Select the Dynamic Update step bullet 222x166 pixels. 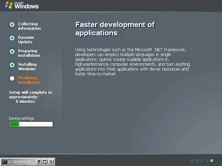pos(12,38)
